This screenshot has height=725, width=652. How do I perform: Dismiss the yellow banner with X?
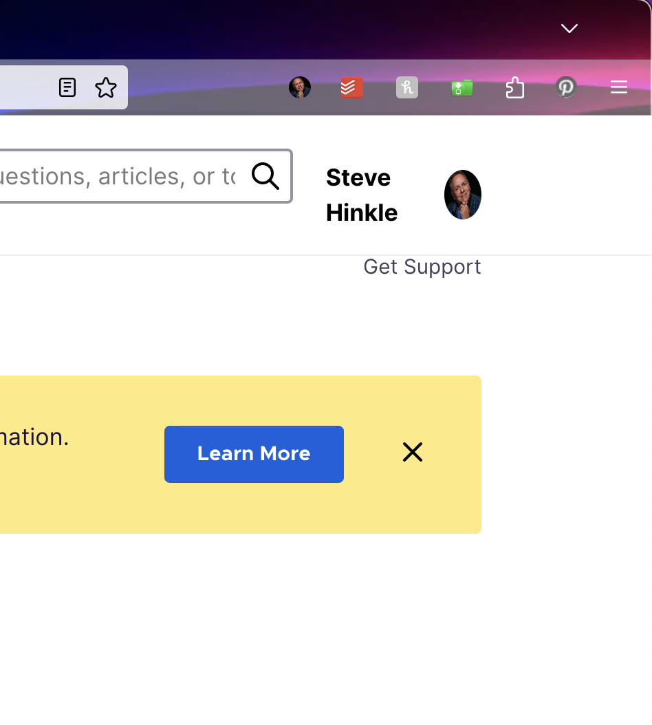413,452
